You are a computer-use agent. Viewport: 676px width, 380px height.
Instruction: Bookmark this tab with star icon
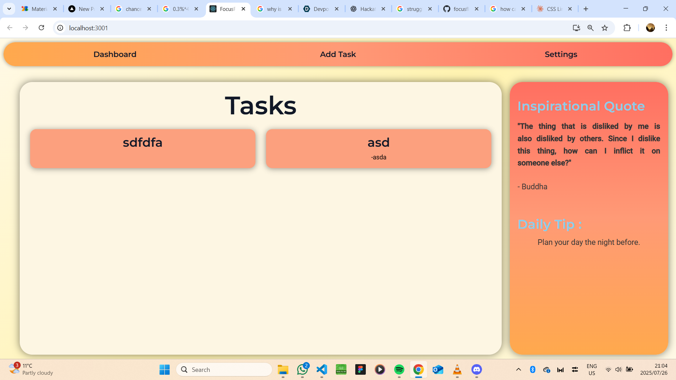[605, 28]
